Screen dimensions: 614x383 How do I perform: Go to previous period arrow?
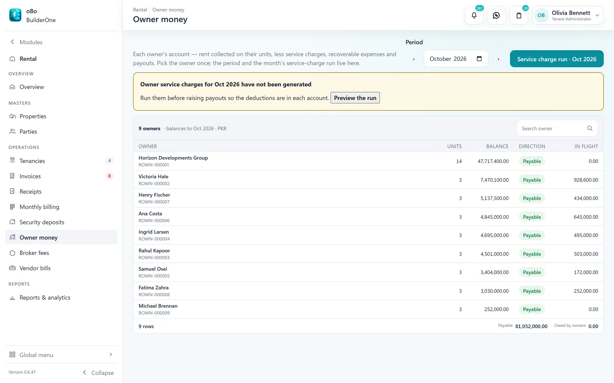(x=414, y=59)
